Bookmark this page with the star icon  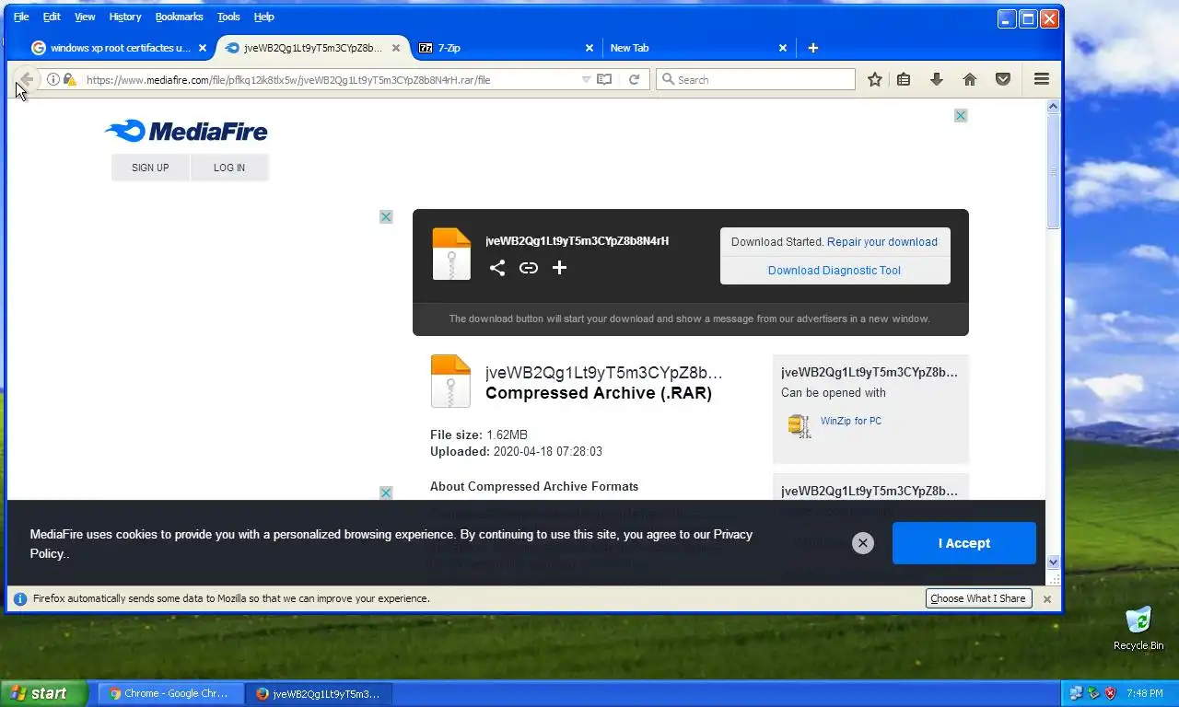875,79
